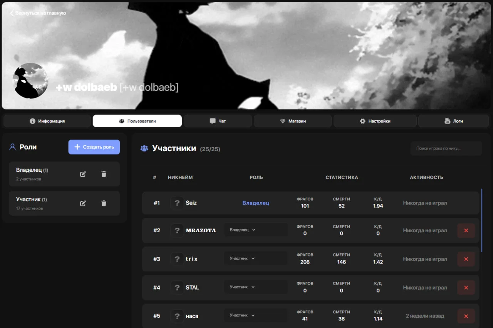493x328 pixels.
Task: Click the question-mark avatar of Seiz
Action: click(x=177, y=203)
